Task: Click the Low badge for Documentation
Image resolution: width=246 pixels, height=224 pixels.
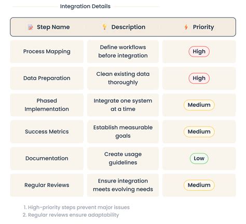Action: pos(199,159)
